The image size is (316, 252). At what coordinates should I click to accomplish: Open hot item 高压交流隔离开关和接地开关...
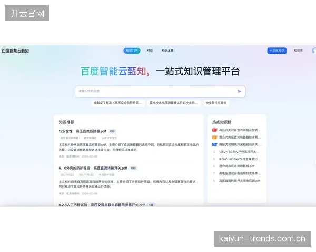pyautogui.click(x=240, y=144)
